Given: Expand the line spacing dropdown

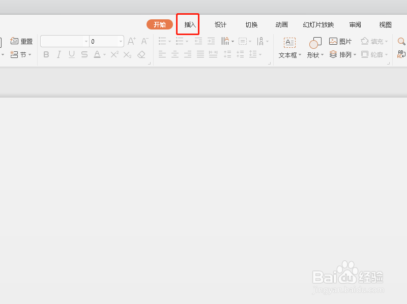Looking at the screenshot, I should tap(261, 54).
